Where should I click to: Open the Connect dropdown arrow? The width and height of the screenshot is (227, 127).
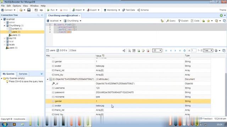click(x=15, y=10)
